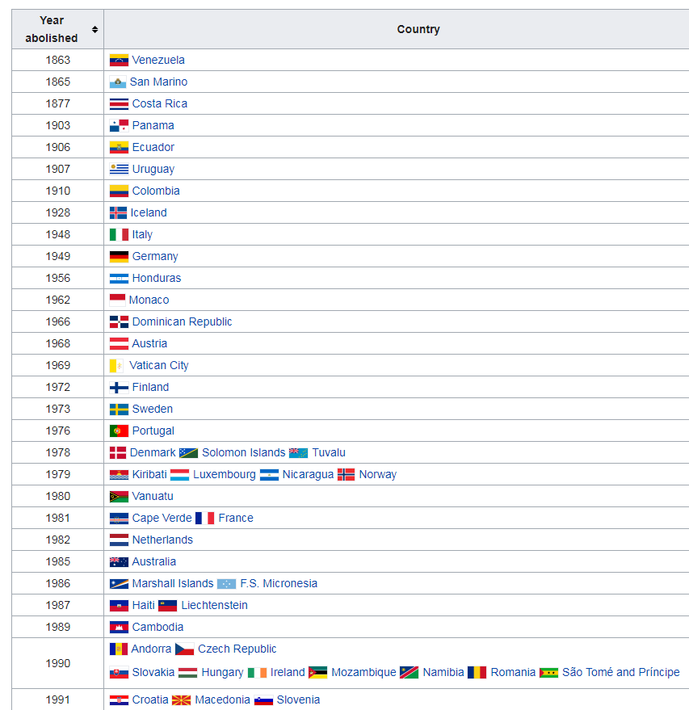Click the France flag icon
Screen dimensions: 689x710
(204, 518)
